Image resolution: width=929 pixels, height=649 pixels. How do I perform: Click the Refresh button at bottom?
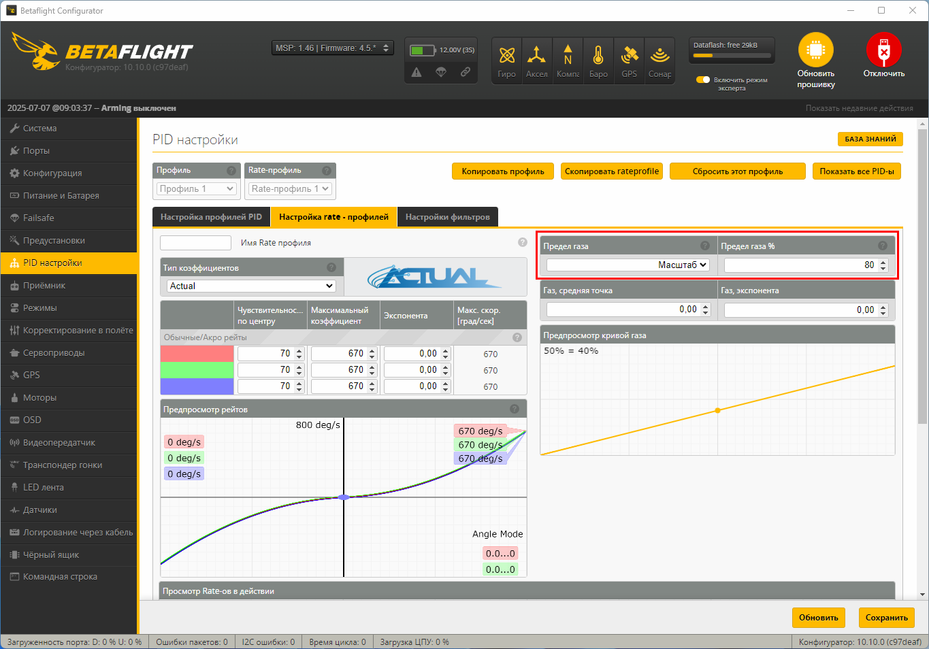pos(819,618)
